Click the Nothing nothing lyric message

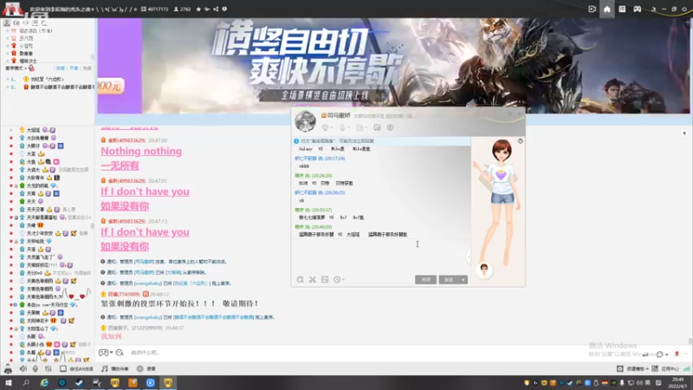(141, 151)
